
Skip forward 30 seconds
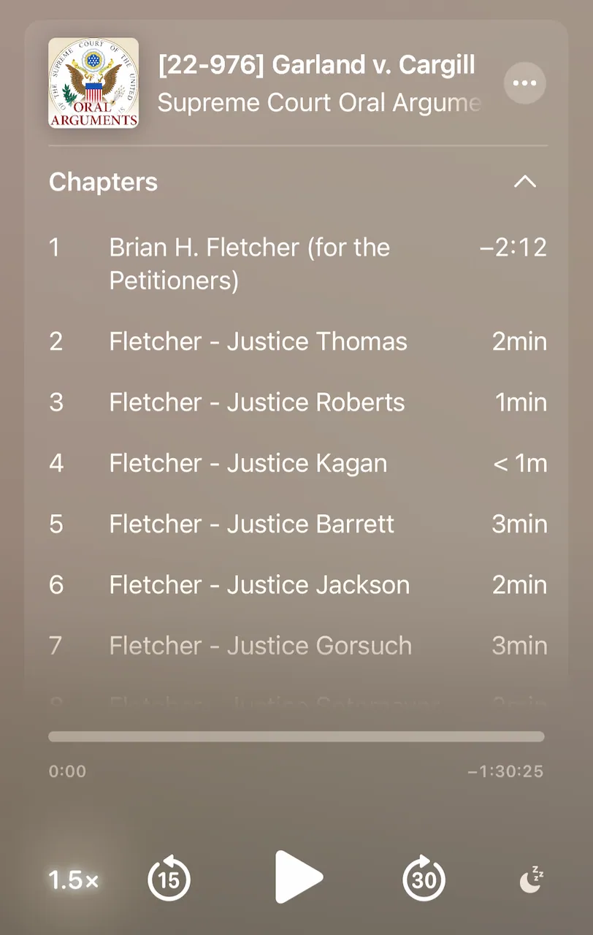tap(424, 877)
